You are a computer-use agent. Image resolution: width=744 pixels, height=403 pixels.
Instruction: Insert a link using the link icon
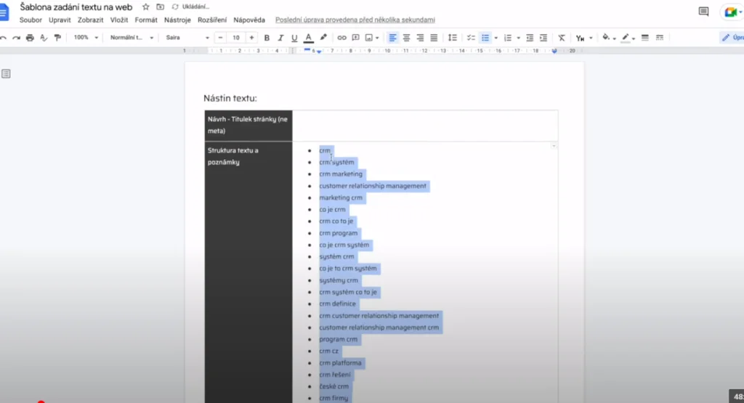click(341, 38)
